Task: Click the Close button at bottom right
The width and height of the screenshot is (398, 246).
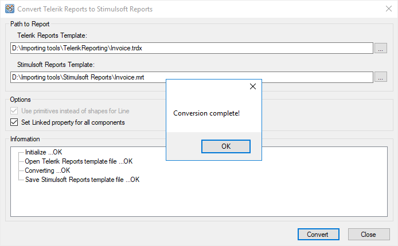Action: [x=368, y=235]
